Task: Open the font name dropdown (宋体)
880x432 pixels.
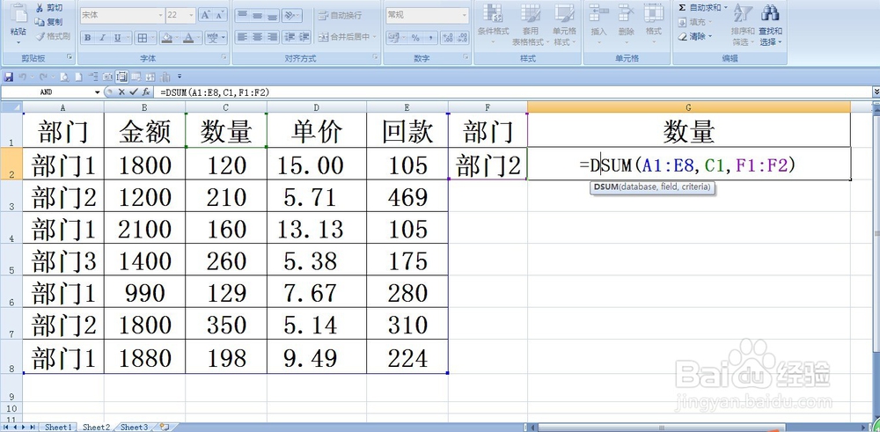Action: tap(160, 15)
